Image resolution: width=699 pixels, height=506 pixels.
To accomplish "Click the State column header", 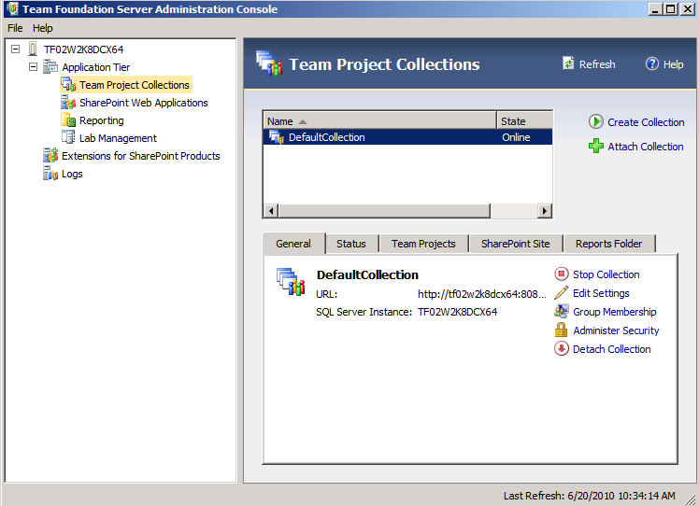I will (x=524, y=120).
